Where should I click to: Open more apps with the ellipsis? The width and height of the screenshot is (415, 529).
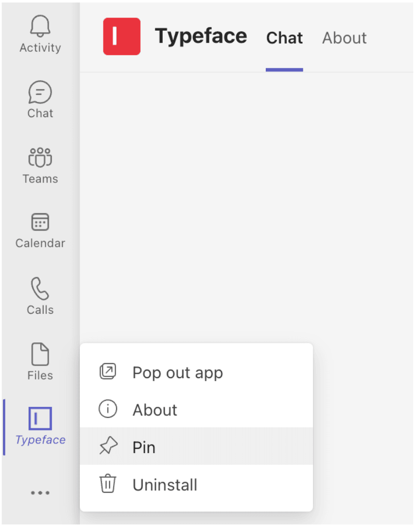pos(40,492)
